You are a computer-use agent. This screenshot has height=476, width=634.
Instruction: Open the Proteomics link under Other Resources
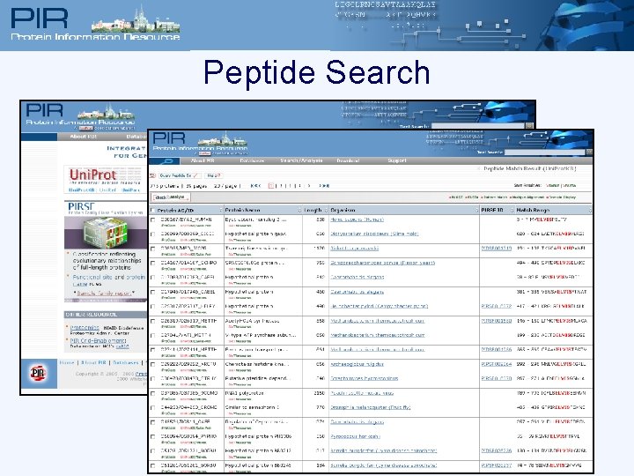(x=85, y=327)
